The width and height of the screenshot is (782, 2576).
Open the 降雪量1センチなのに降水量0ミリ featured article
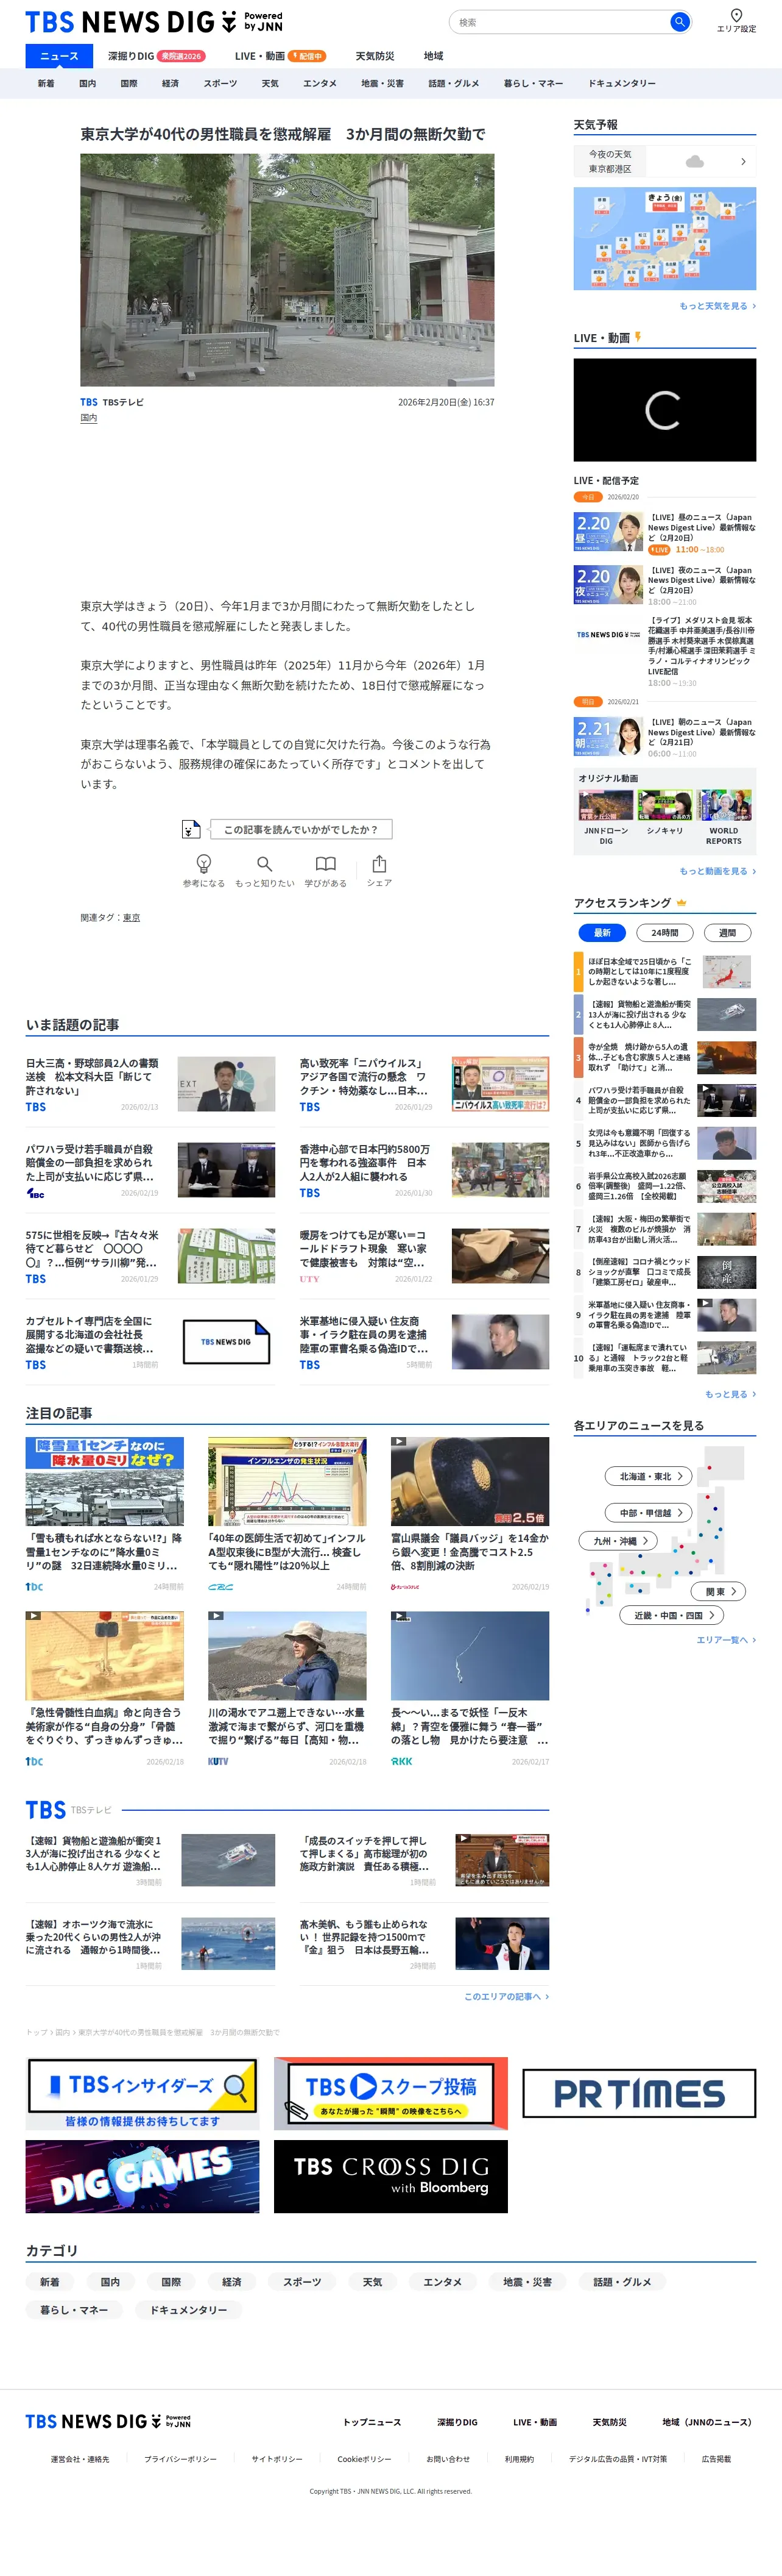[x=105, y=1514]
